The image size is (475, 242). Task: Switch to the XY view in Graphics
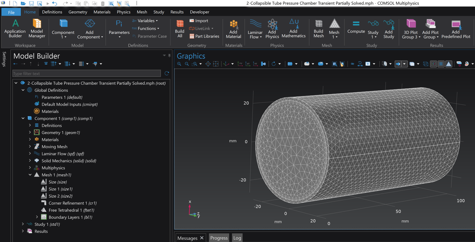[x=240, y=64]
